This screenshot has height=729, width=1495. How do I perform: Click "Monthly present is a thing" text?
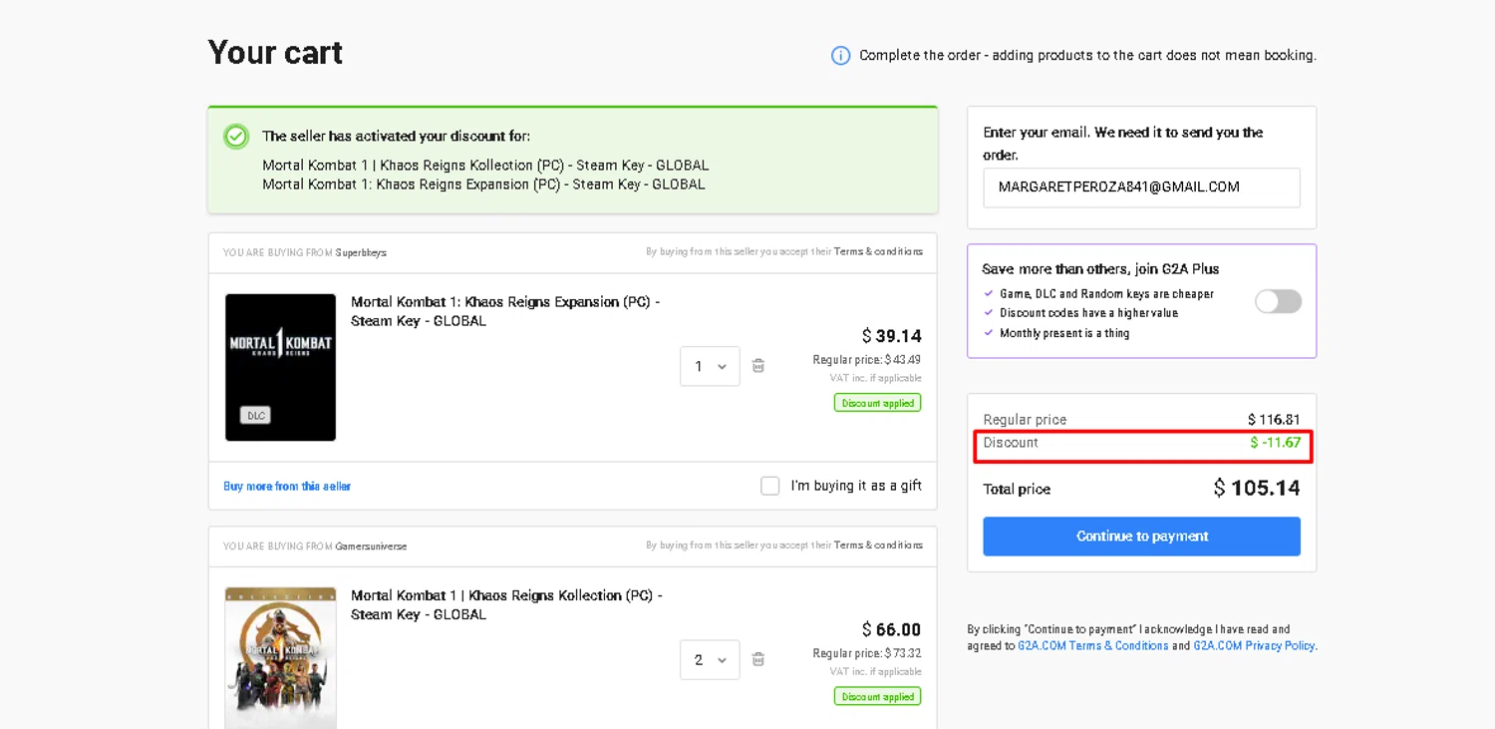click(x=1064, y=333)
